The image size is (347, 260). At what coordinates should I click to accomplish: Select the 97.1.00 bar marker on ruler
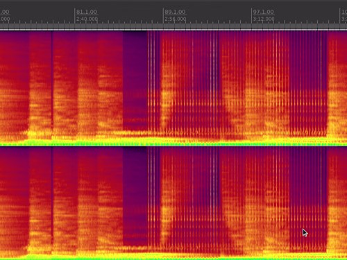pos(264,12)
